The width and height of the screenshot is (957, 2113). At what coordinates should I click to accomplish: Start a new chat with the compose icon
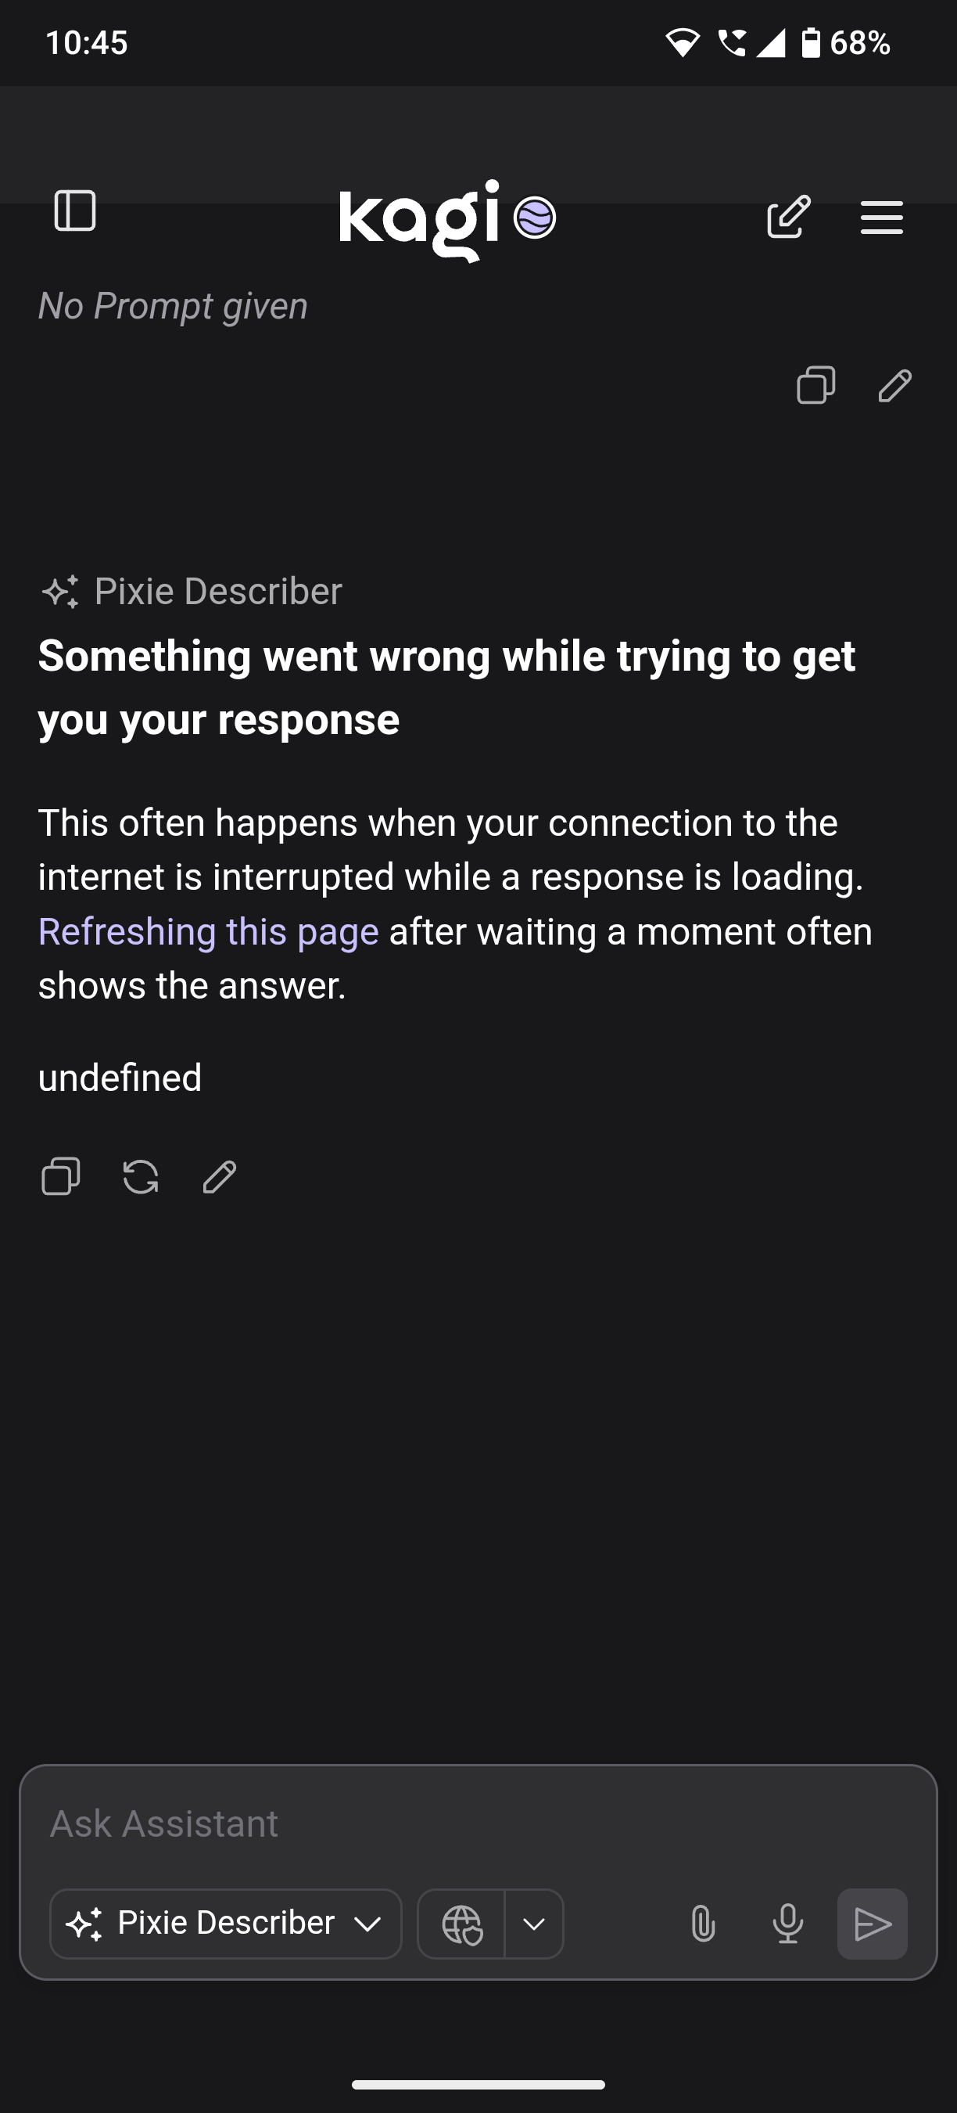click(789, 218)
